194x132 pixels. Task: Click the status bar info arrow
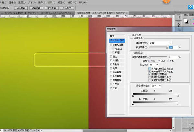(x=39, y=130)
